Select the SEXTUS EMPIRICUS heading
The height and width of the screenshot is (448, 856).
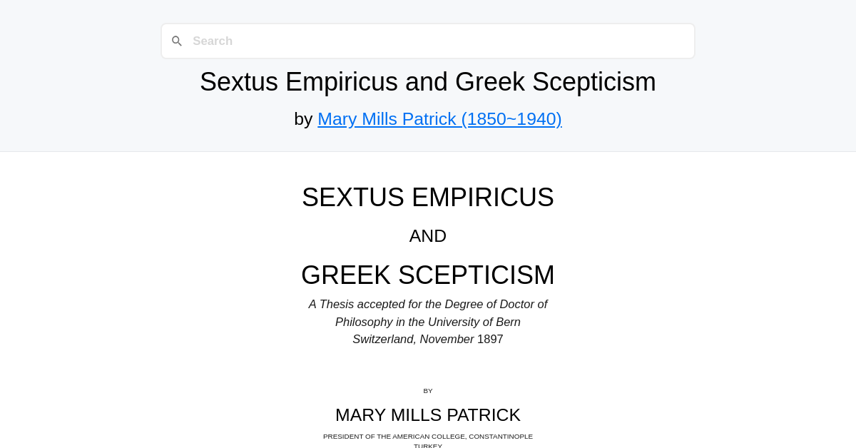coord(428,198)
